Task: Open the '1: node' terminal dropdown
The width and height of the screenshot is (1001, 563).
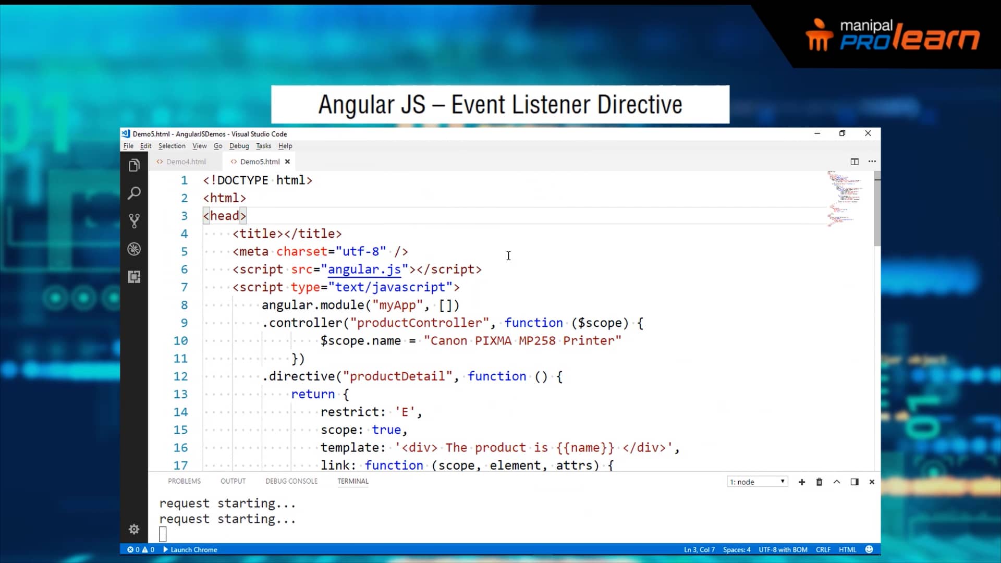Action: (x=757, y=482)
